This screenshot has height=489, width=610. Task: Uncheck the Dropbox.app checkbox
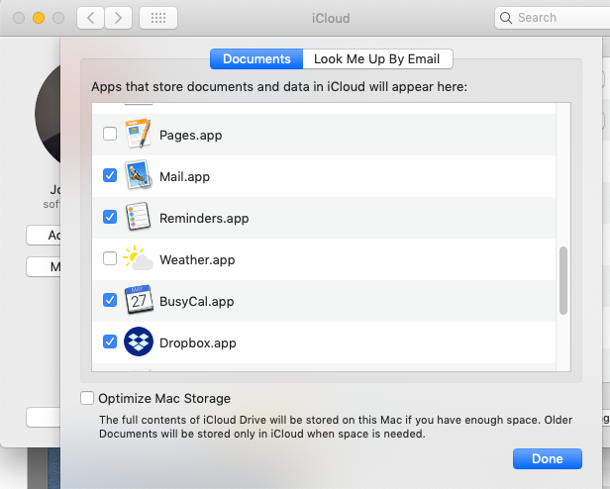(110, 342)
